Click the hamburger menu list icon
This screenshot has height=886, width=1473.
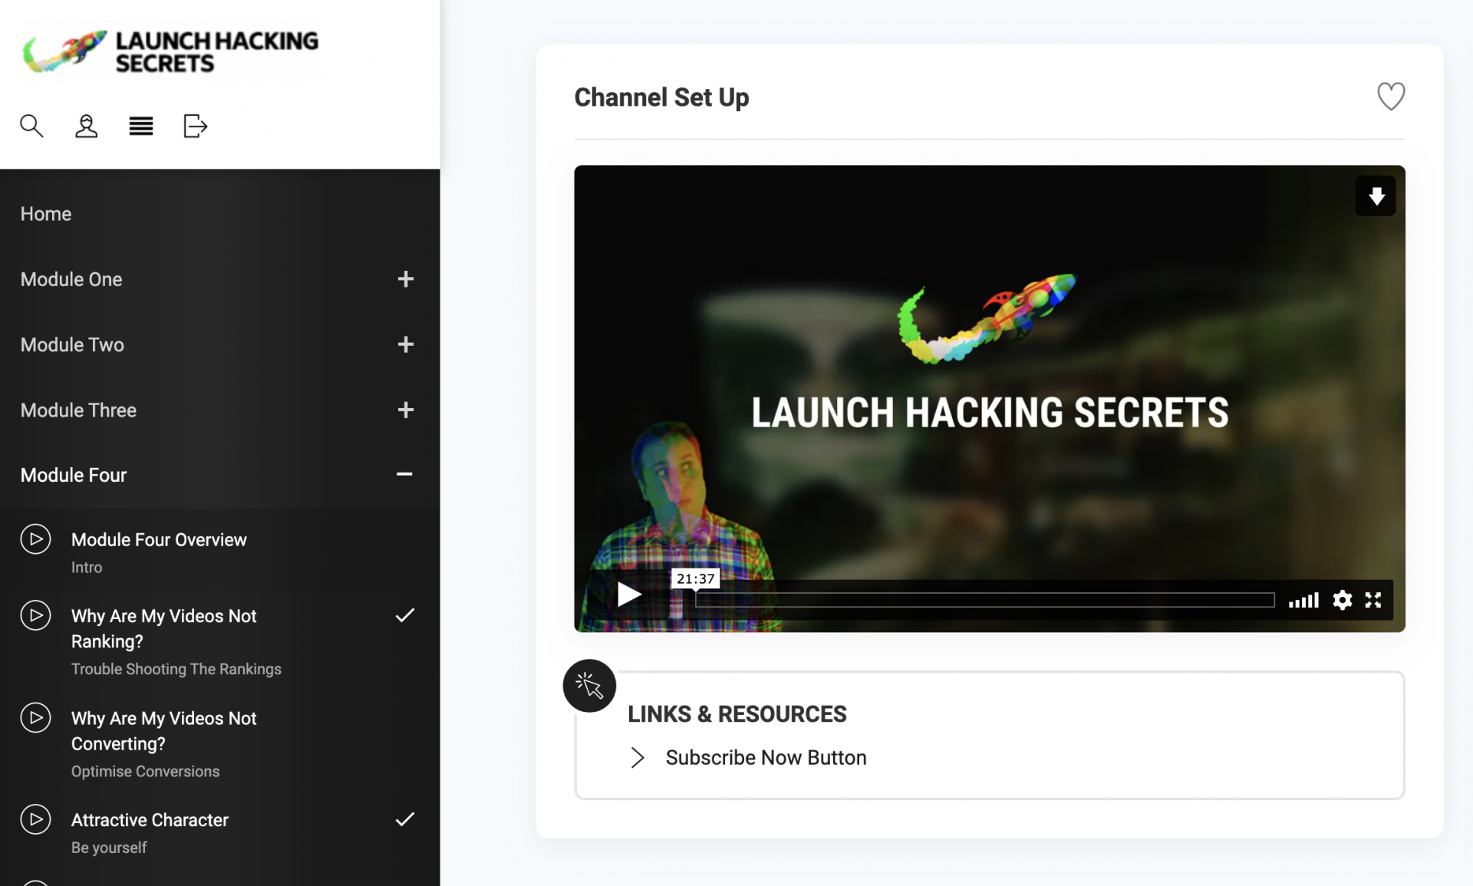[x=141, y=126]
